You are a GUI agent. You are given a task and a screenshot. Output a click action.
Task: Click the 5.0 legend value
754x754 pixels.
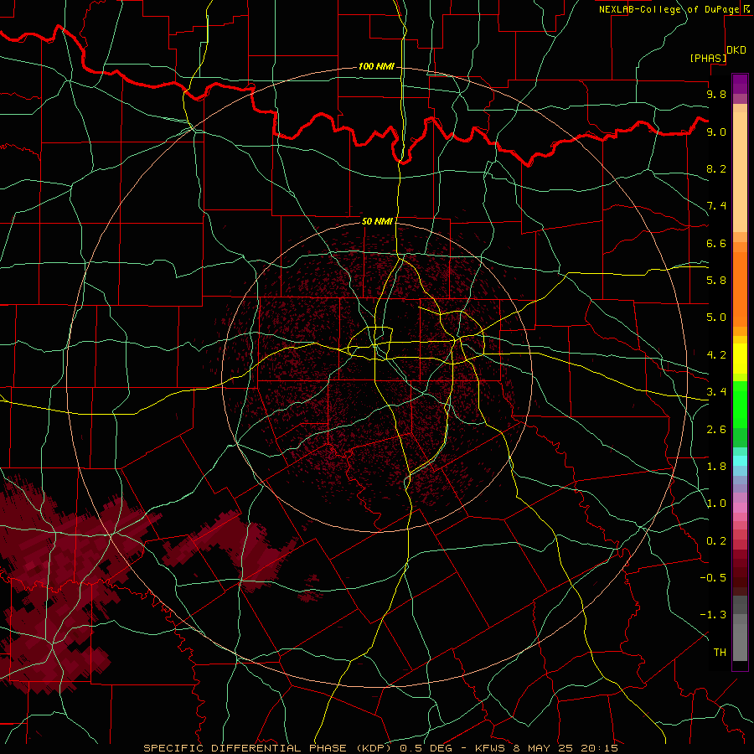coord(716,318)
